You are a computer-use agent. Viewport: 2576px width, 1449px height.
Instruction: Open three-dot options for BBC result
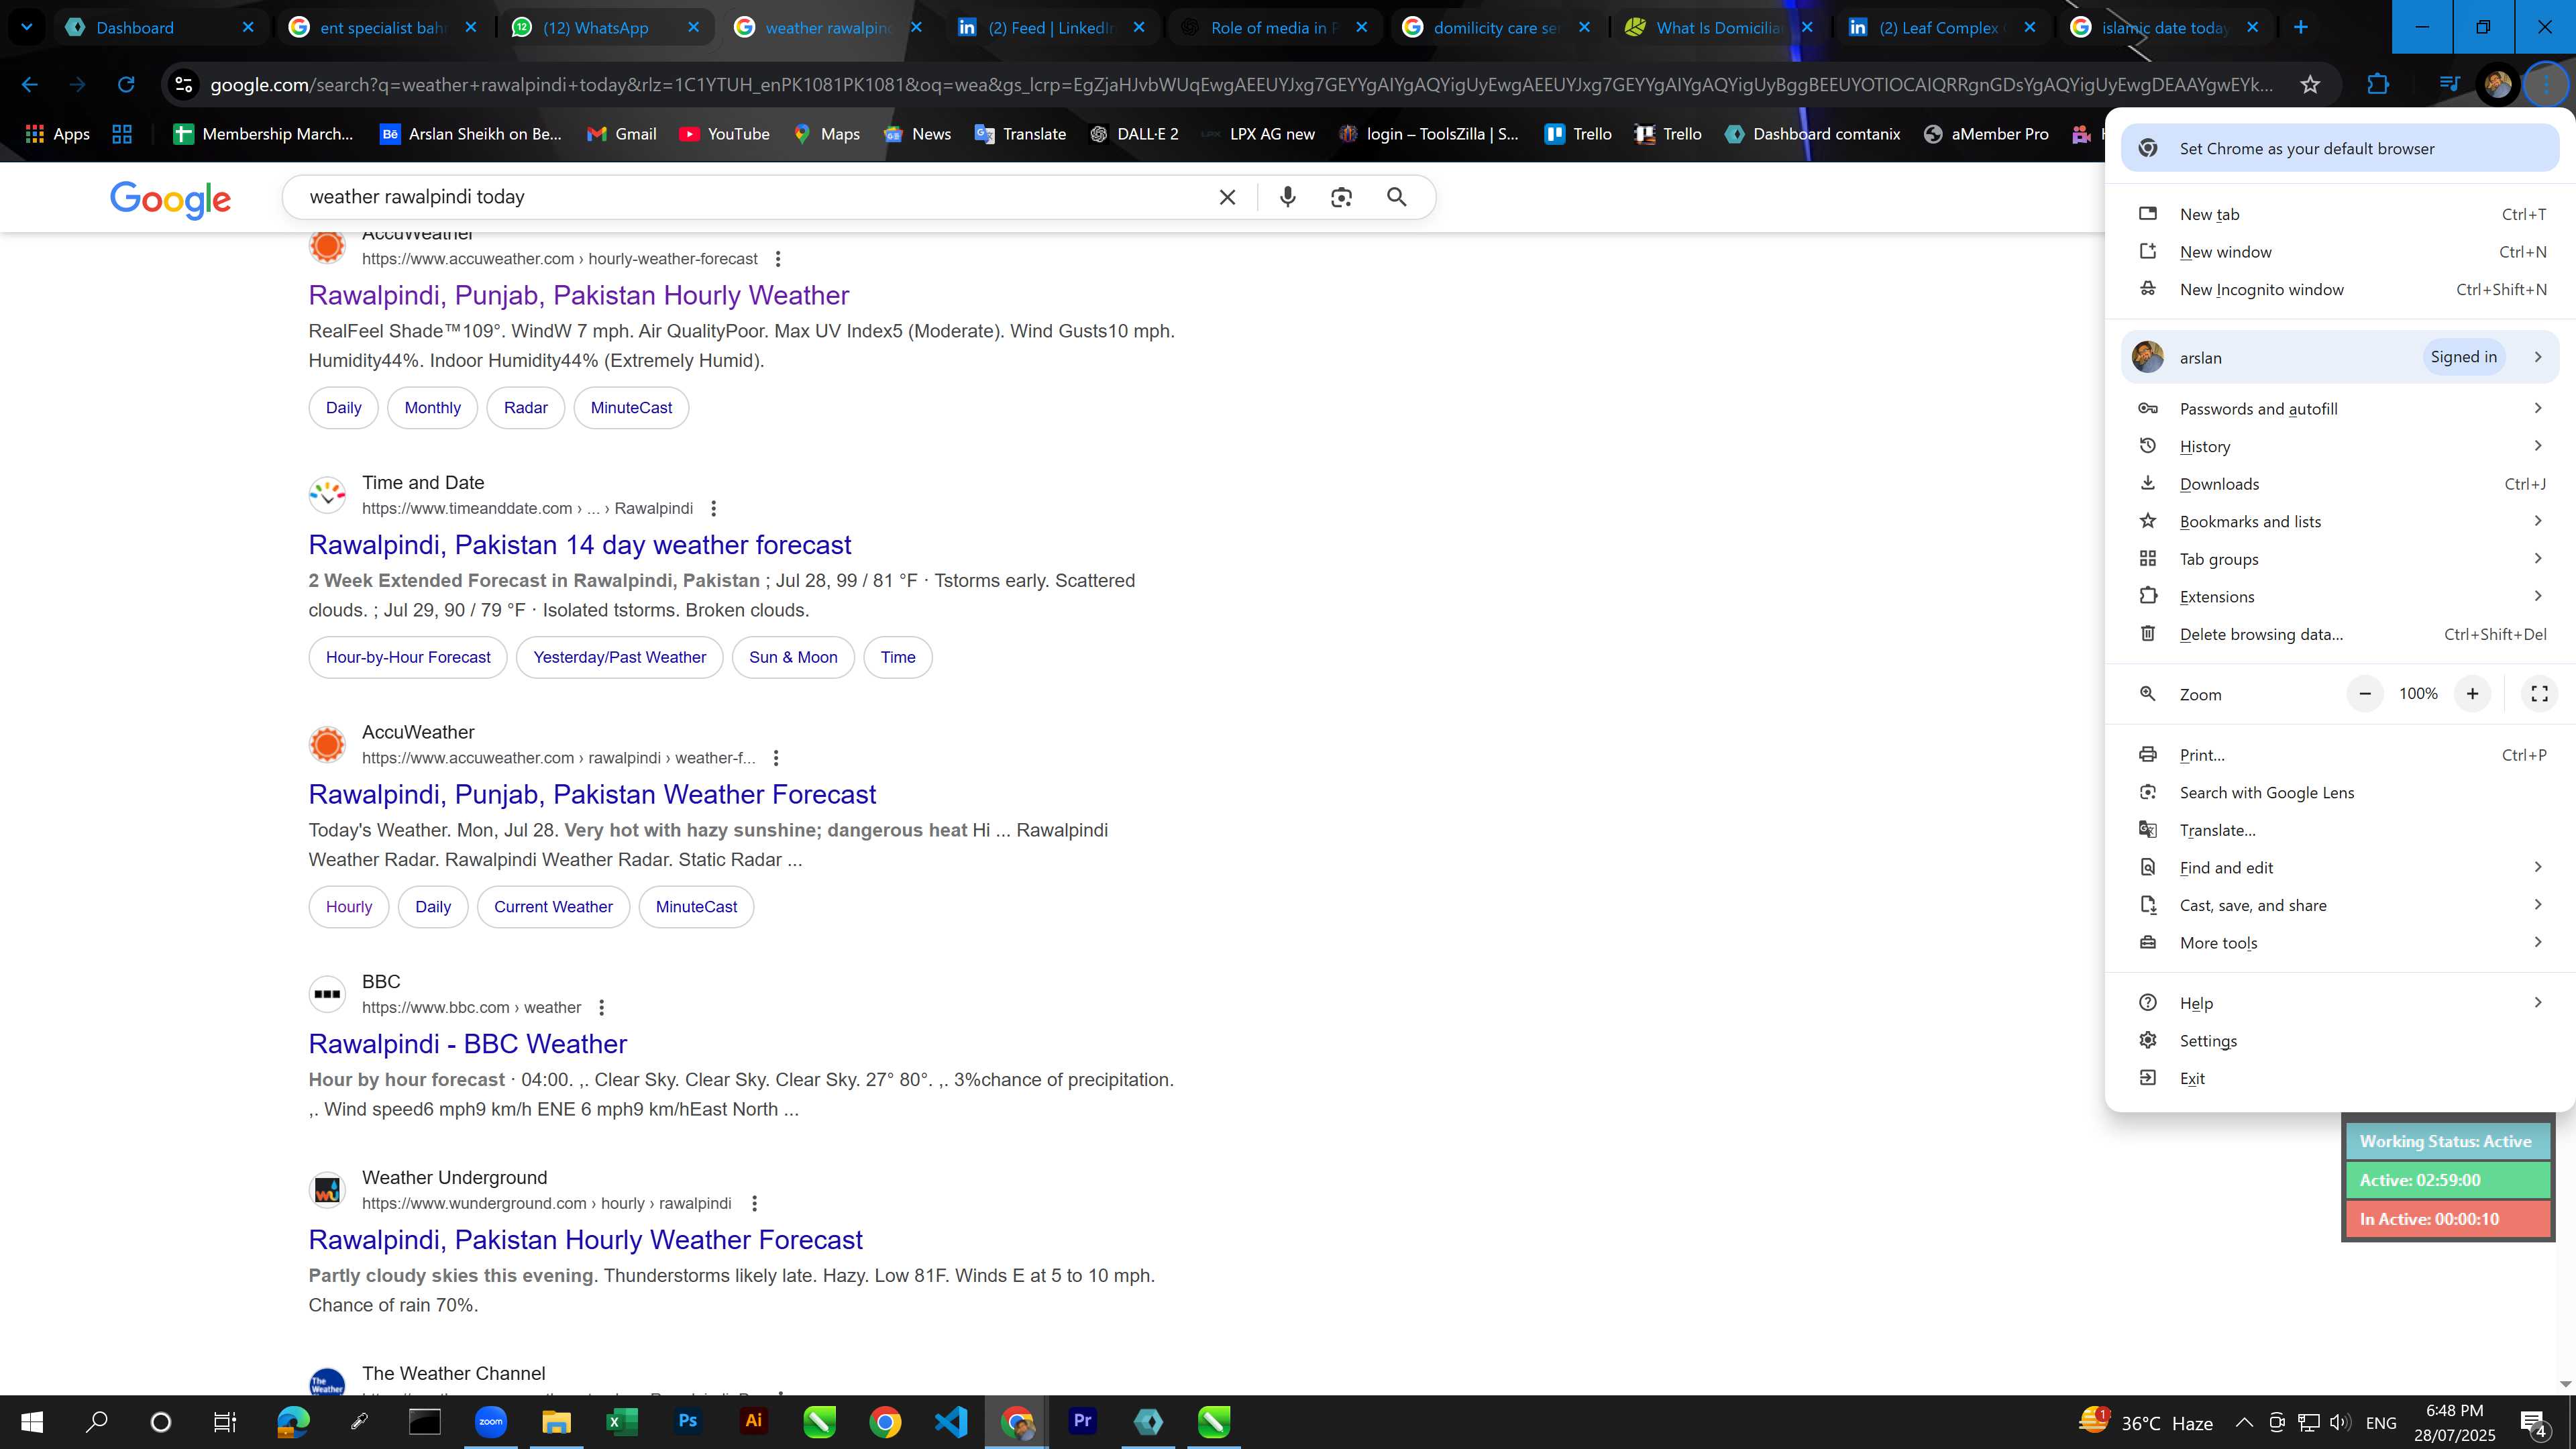click(601, 1008)
